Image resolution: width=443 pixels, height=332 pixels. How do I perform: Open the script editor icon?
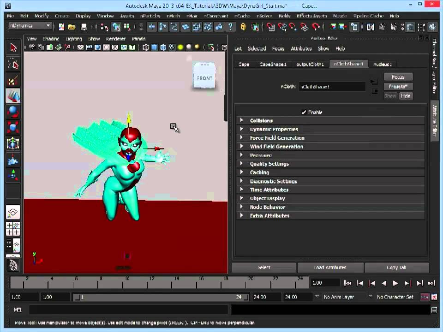(434, 310)
